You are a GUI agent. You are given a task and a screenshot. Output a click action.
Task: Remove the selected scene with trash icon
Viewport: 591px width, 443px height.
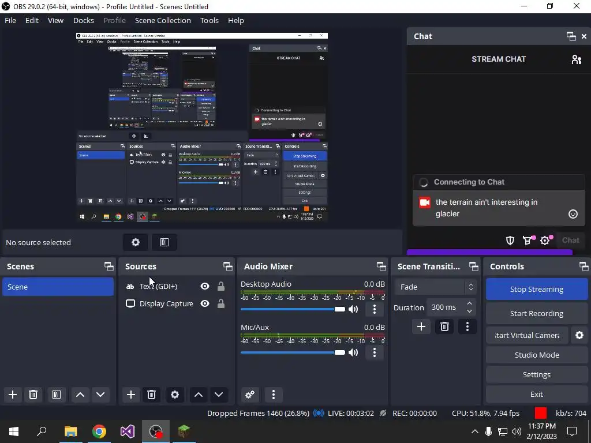coord(33,395)
